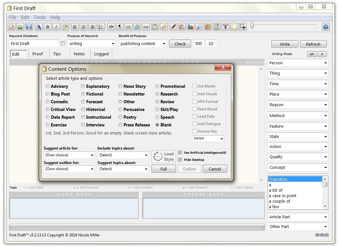Click the Word Bank text box
339x247 pixels.
pos(74,208)
